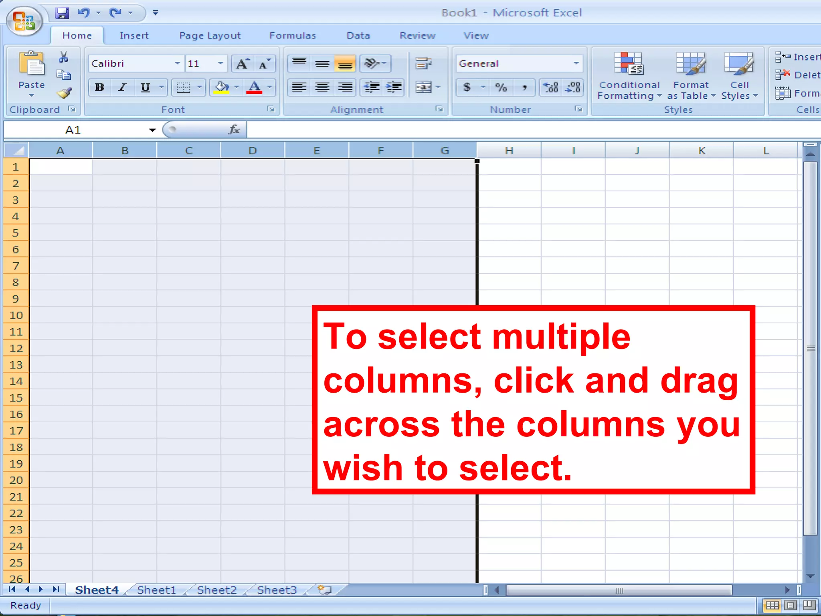
Task: Increase font size with Grow Font
Action: [243, 64]
